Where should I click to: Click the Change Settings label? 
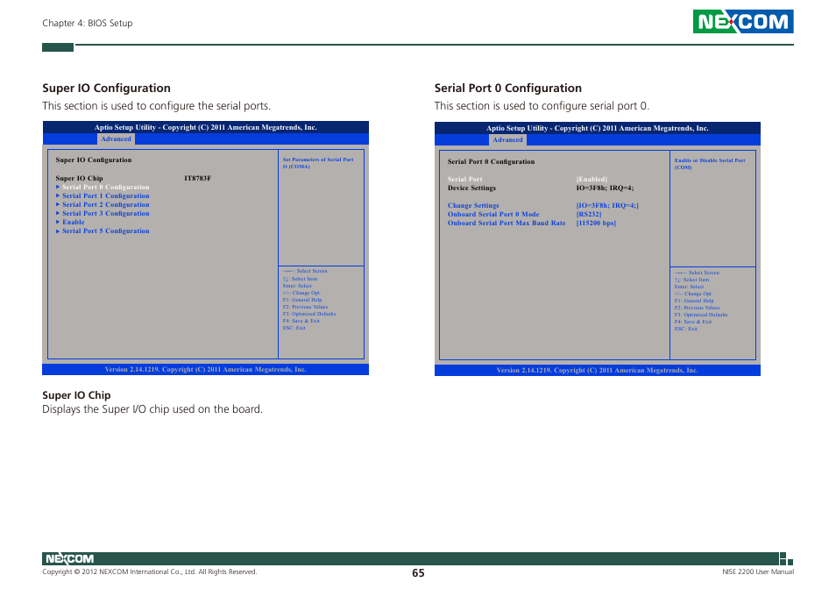point(473,206)
